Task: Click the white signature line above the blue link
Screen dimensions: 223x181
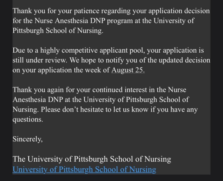Action: (92, 159)
